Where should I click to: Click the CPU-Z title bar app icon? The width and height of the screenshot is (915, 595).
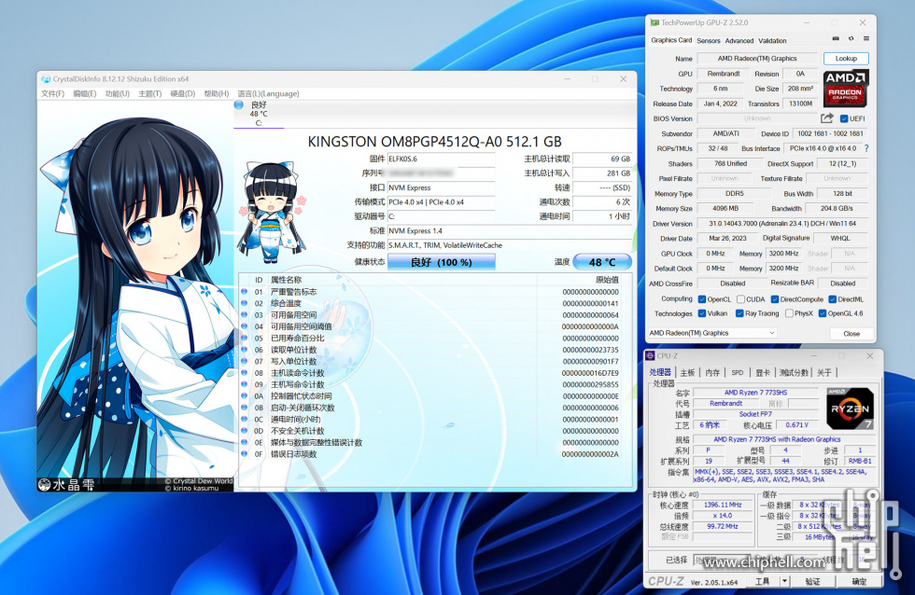pos(650,355)
